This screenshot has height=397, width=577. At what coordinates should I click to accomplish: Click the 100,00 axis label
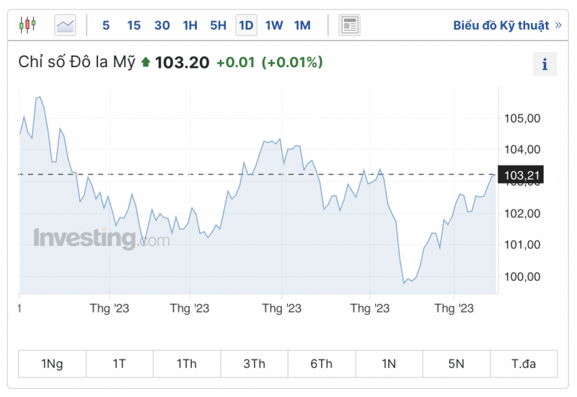click(x=522, y=276)
